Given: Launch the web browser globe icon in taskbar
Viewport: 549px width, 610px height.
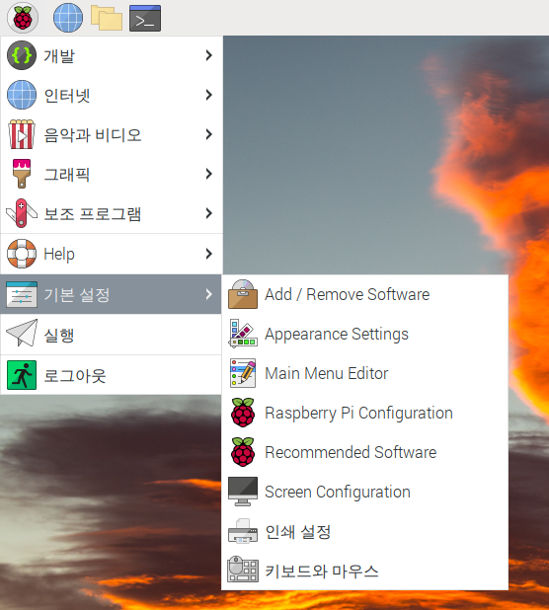Looking at the screenshot, I should 68,18.
